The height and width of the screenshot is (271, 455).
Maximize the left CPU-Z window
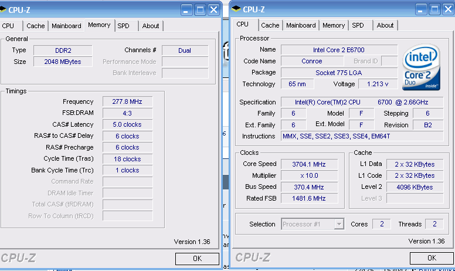pos(200,10)
